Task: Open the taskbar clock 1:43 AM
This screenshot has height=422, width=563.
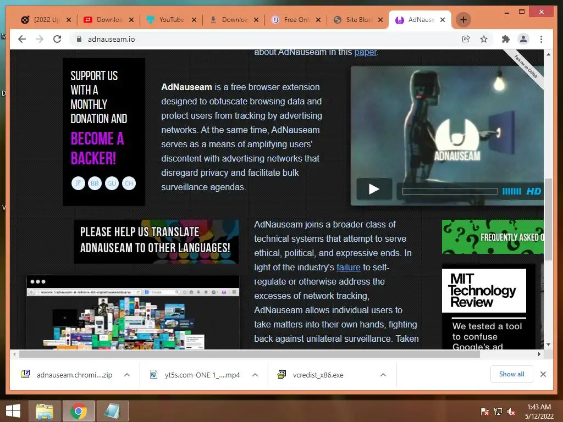Action: (539, 412)
